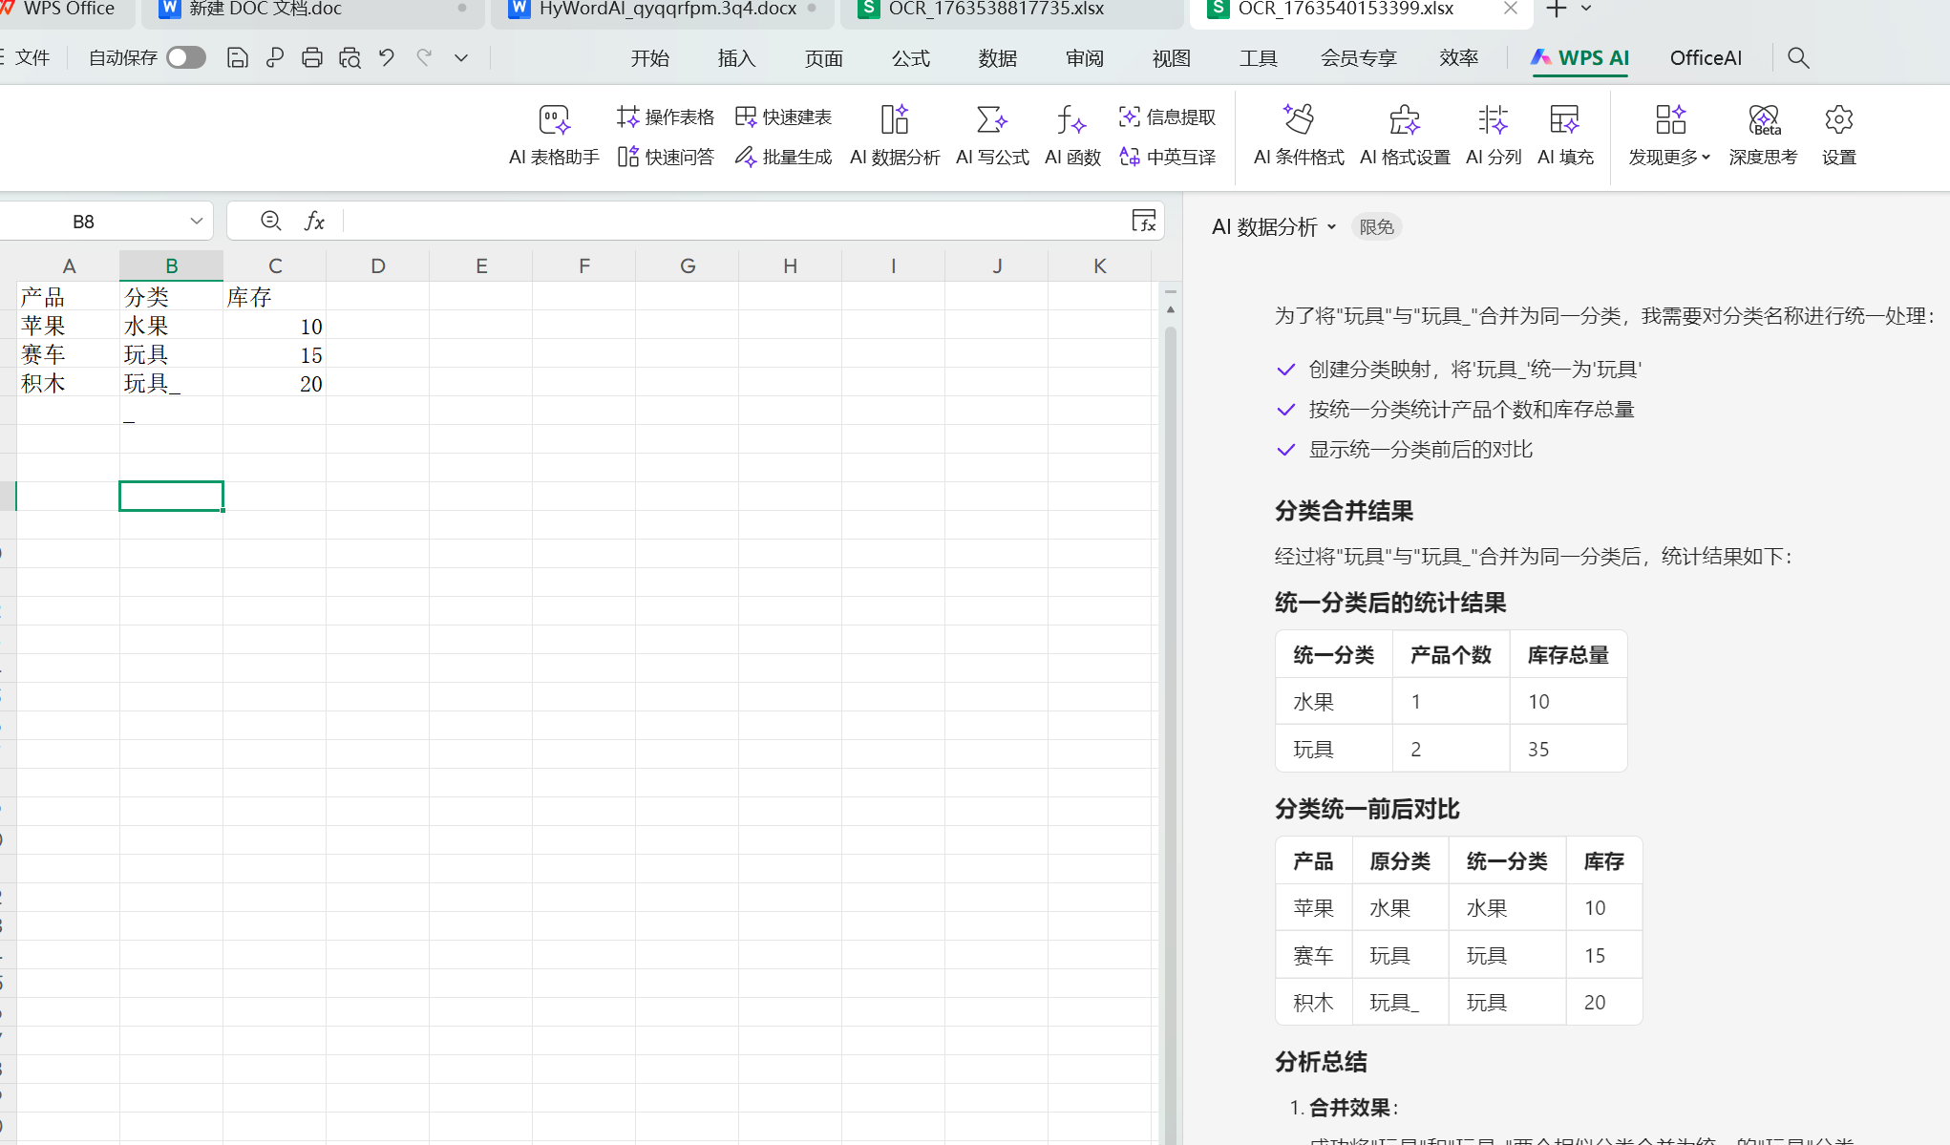The height and width of the screenshot is (1145, 1950).
Task: Click the 深度思考 Beta icon
Action: (1763, 120)
